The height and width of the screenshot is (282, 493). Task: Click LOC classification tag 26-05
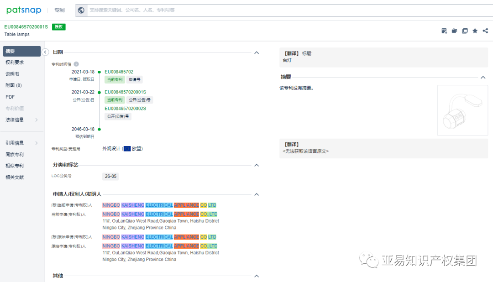[x=110, y=177]
